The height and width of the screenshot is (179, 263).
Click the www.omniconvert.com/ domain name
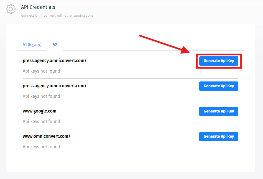(x=46, y=136)
